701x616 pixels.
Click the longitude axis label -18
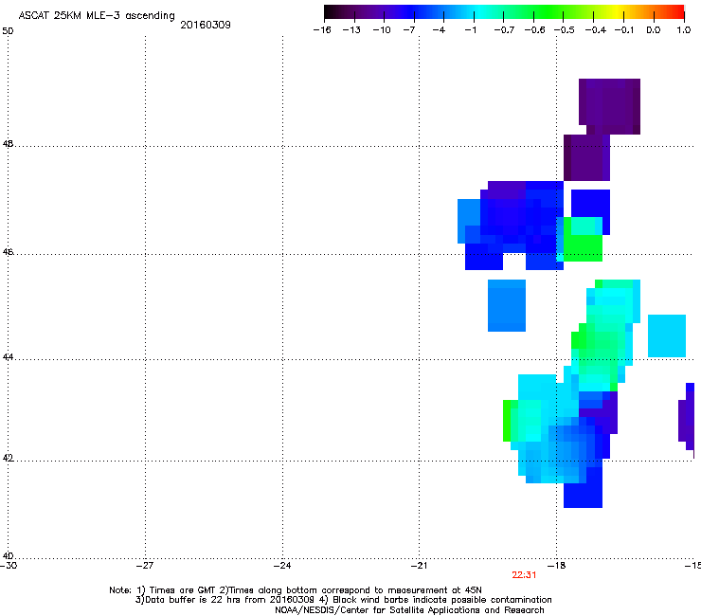[556, 566]
